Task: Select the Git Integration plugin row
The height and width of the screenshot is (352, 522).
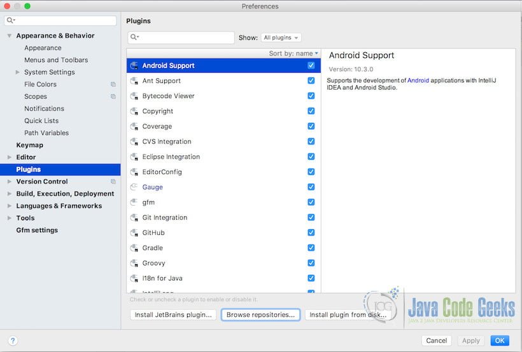Action: pyautogui.click(x=223, y=218)
